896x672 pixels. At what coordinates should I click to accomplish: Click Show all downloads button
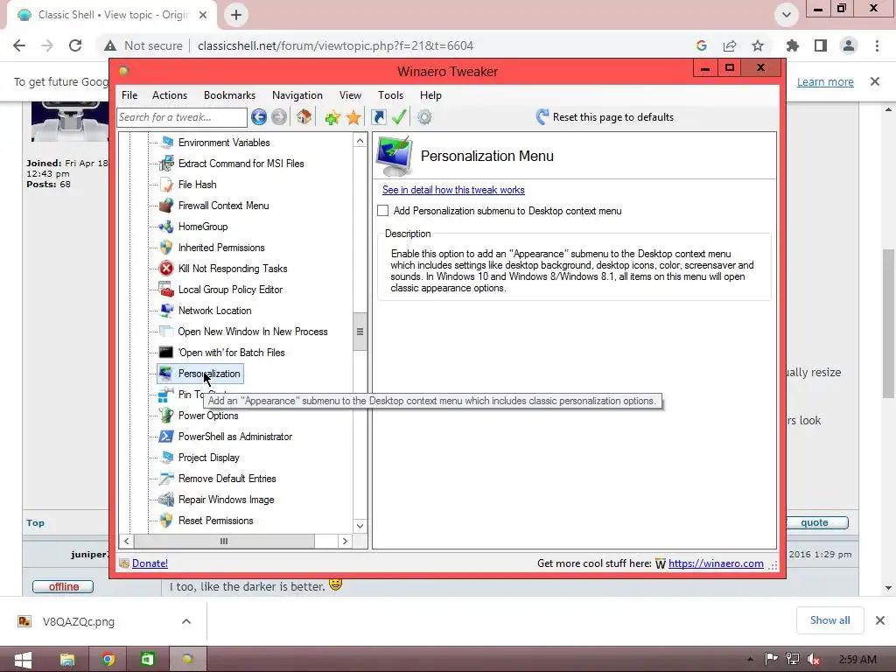click(x=829, y=620)
